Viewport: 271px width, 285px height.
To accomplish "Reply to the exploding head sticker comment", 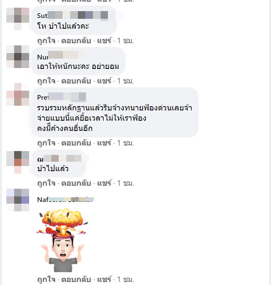I will [76, 279].
